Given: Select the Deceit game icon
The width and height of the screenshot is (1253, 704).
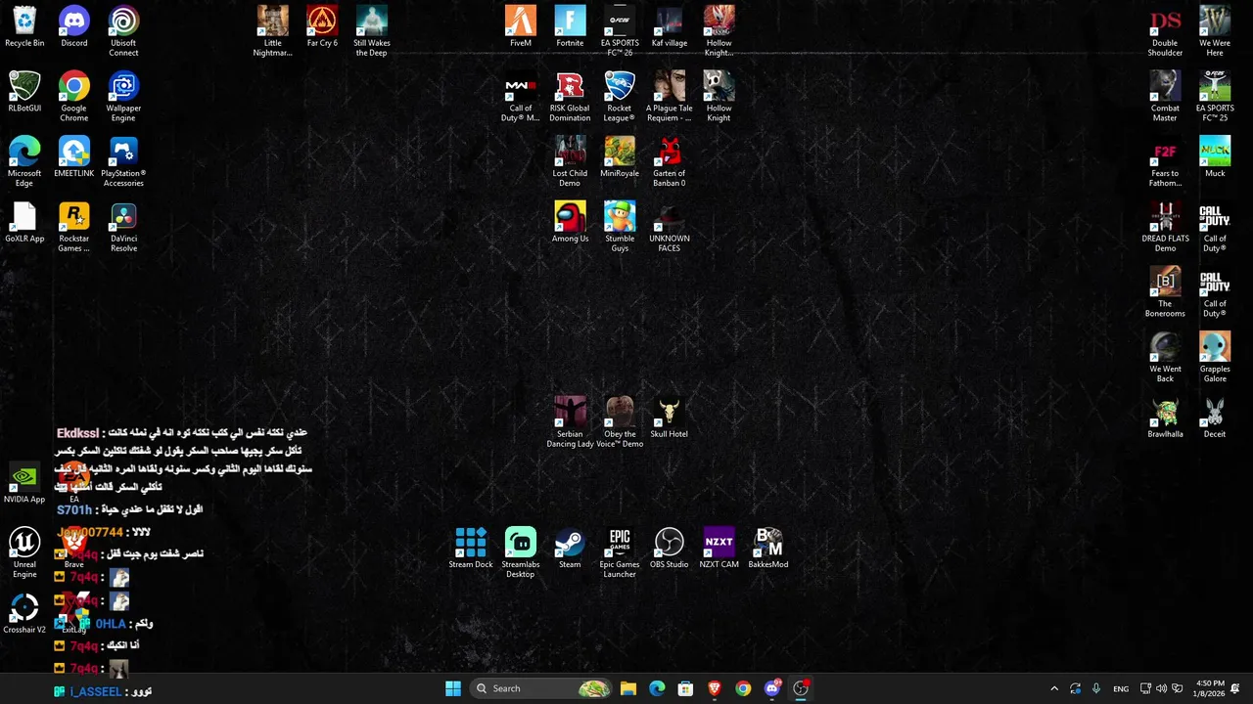Looking at the screenshot, I should [x=1215, y=418].
